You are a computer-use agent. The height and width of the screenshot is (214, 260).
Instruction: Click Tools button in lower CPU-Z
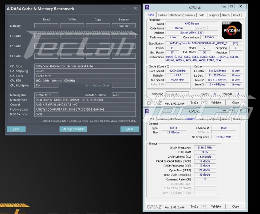click(x=194, y=206)
